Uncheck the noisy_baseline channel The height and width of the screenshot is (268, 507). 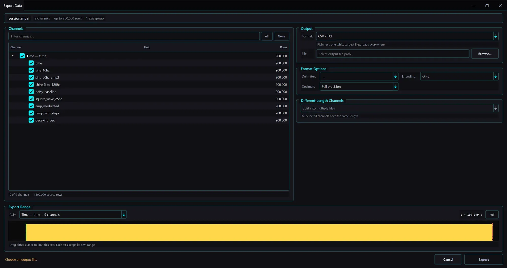[31, 92]
